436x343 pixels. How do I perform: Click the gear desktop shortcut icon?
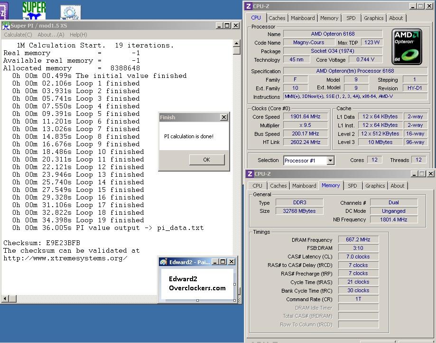point(71,12)
